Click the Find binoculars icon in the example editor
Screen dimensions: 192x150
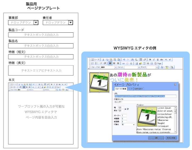132,60
